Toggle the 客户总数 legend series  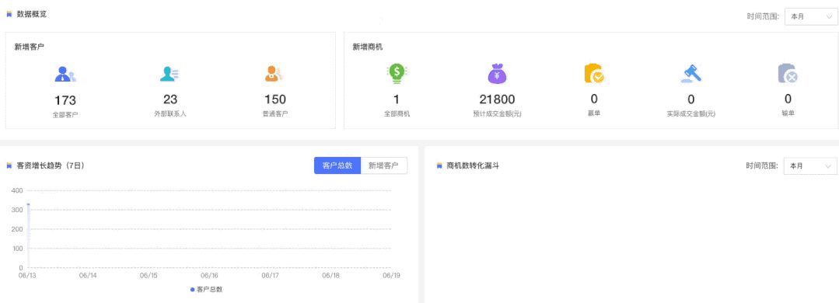(x=207, y=289)
